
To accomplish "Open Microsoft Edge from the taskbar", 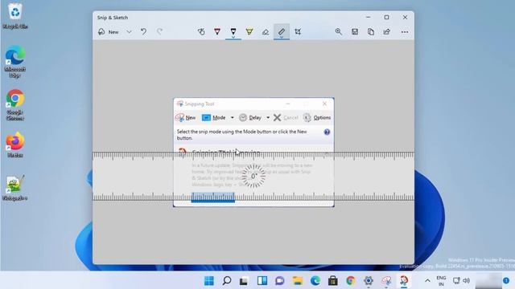I will pos(315,280).
